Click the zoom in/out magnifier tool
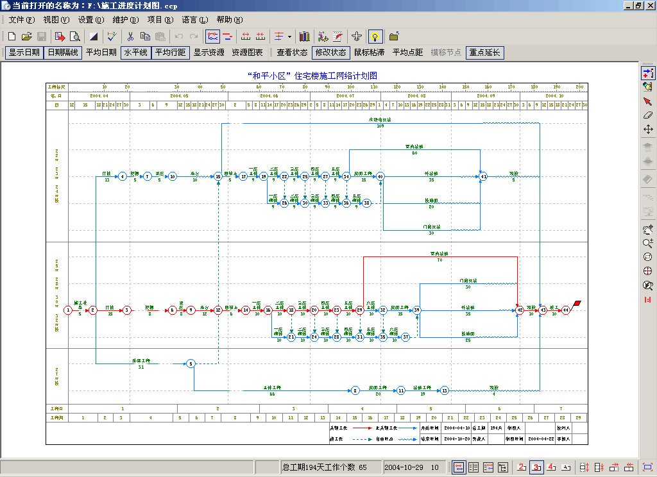The image size is (657, 477). coord(648,243)
